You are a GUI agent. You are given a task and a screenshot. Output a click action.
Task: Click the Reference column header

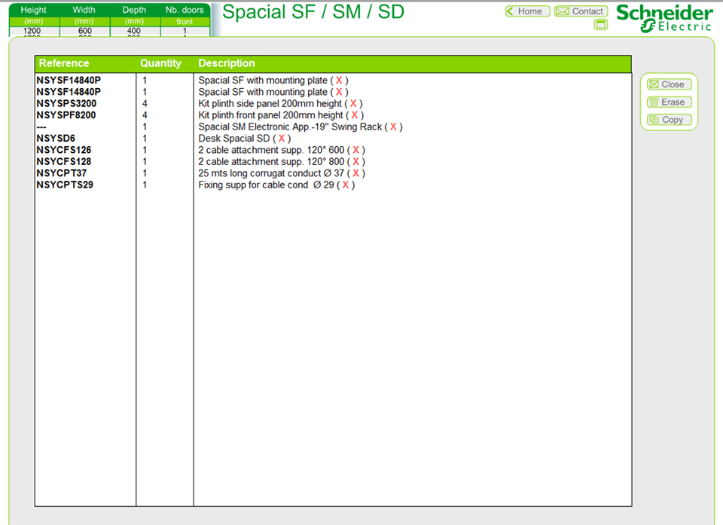[x=64, y=63]
